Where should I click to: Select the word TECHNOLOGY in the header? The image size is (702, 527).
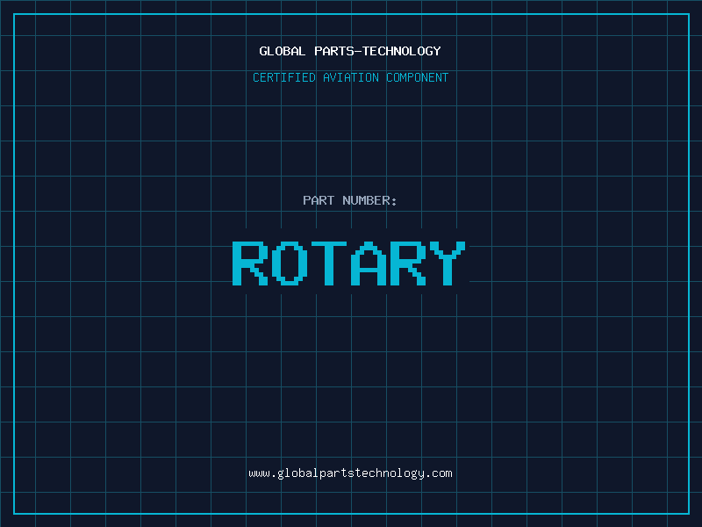pyautogui.click(x=402, y=51)
